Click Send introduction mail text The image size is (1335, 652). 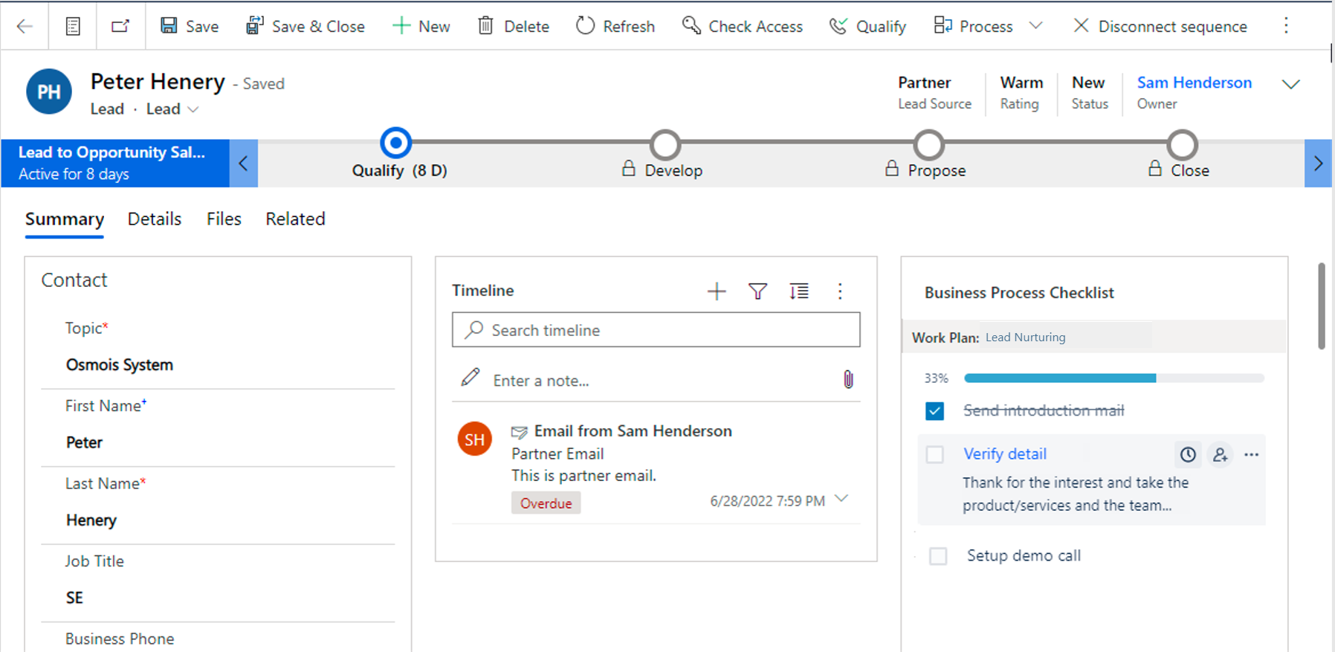tap(1044, 410)
